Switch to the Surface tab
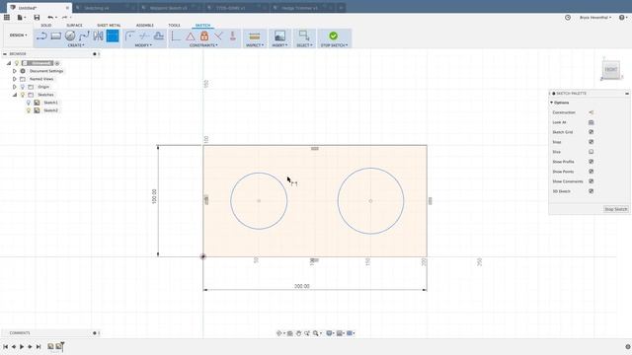 tap(74, 26)
